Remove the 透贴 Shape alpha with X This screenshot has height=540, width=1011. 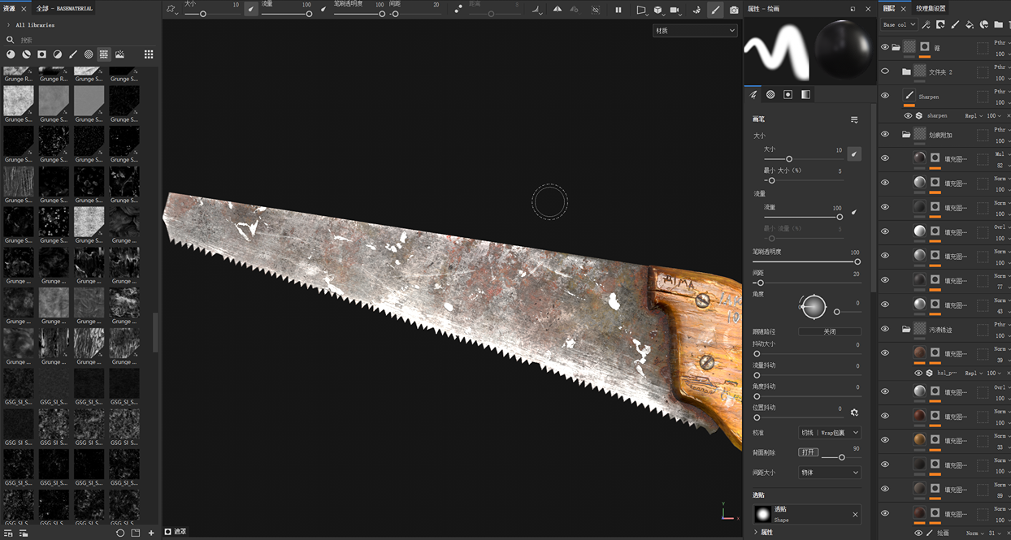pyautogui.click(x=855, y=514)
